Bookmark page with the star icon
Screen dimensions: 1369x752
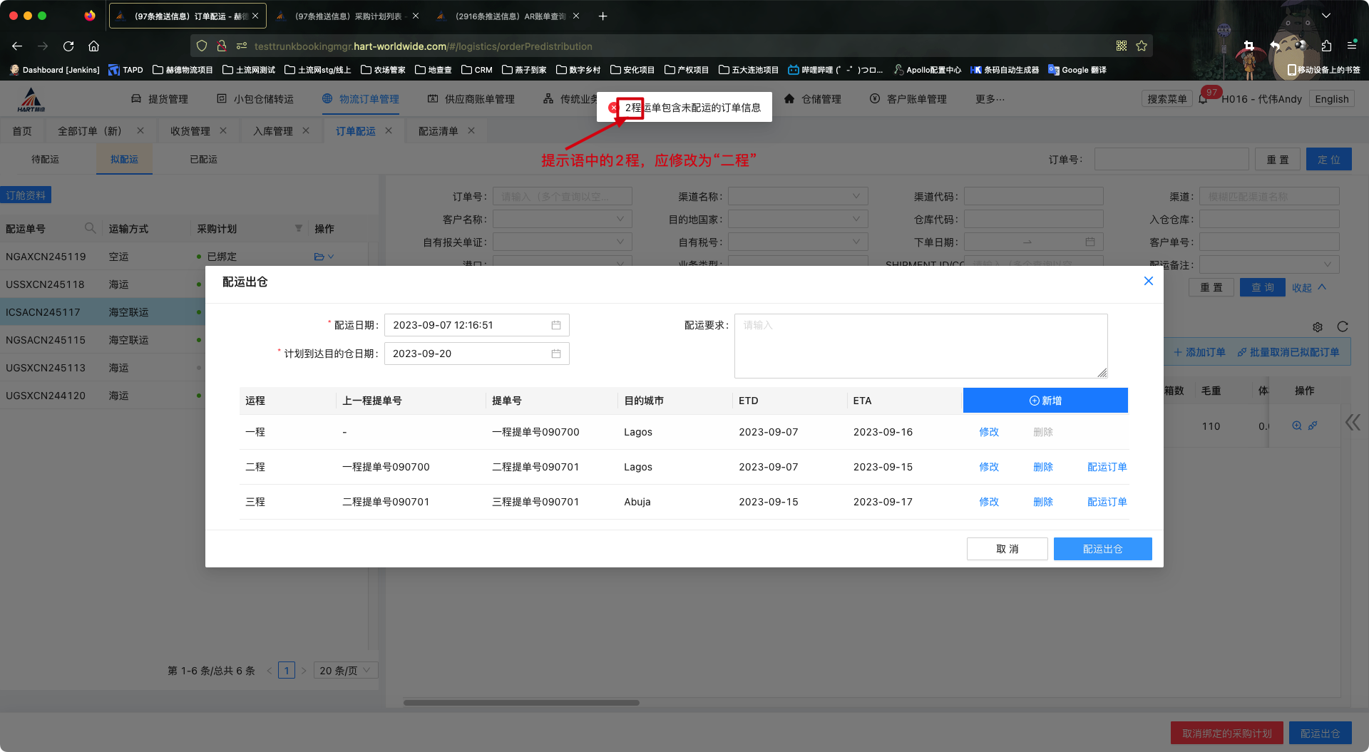click(1142, 46)
